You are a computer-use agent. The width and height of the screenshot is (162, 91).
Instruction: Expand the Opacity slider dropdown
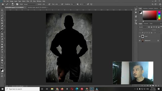click(x=46, y=4)
